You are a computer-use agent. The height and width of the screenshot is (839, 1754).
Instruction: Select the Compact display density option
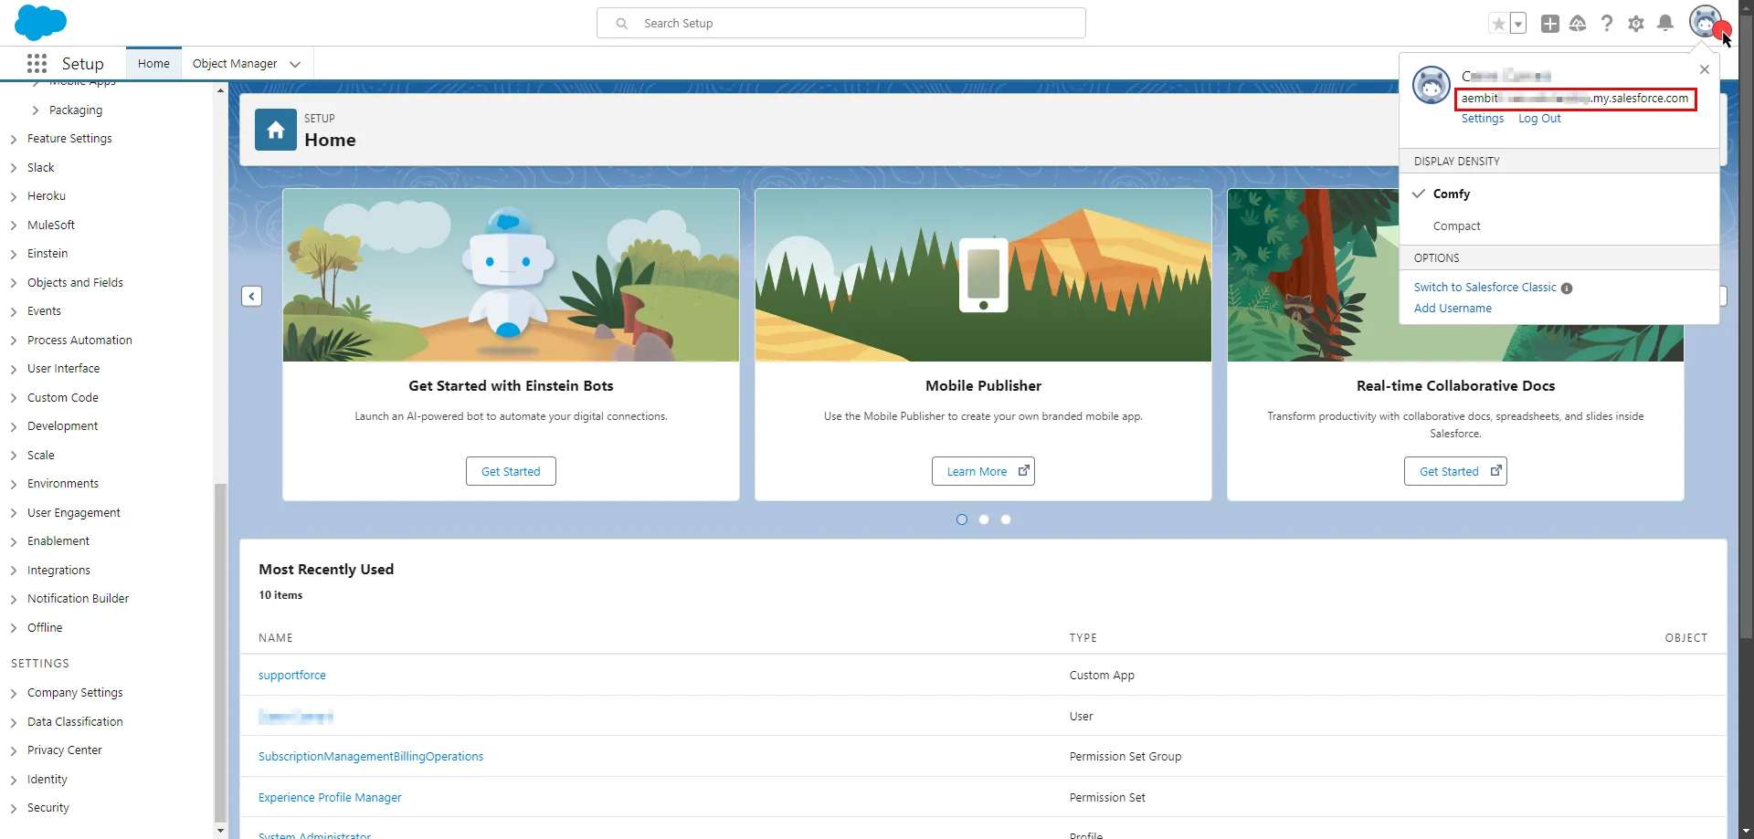[x=1457, y=225]
